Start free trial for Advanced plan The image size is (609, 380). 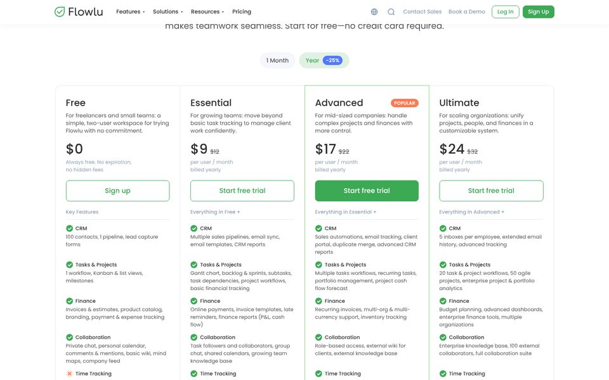(x=367, y=191)
